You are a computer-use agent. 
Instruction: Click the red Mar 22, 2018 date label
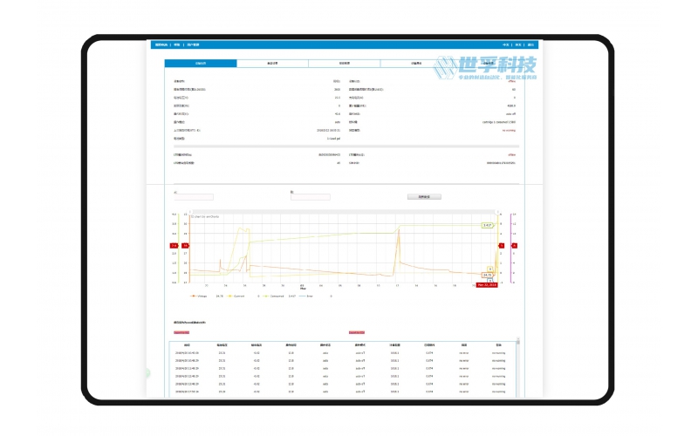point(487,284)
